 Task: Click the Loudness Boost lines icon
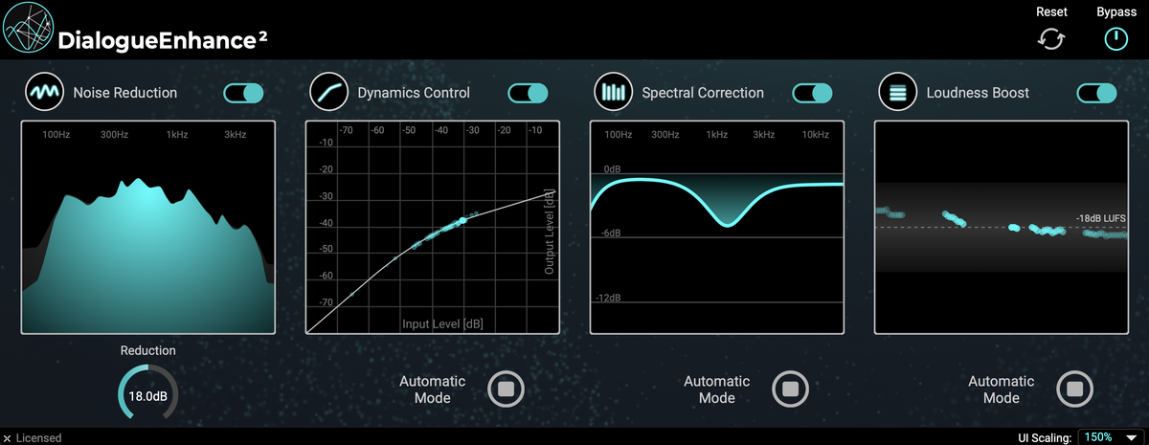[897, 93]
